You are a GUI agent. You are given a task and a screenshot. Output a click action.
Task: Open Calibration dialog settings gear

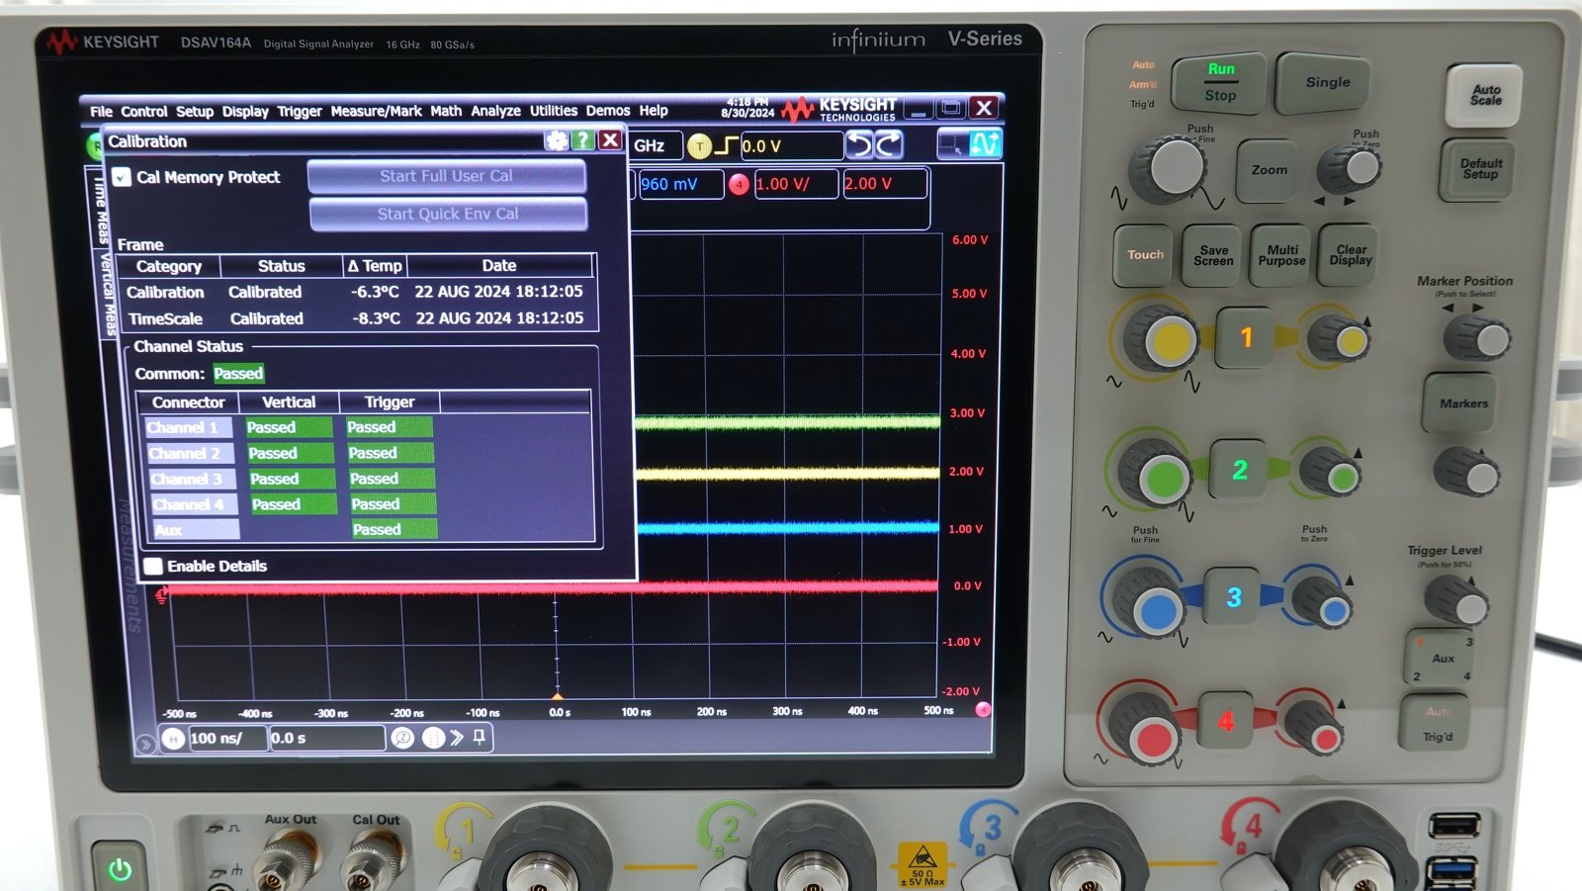click(x=557, y=140)
